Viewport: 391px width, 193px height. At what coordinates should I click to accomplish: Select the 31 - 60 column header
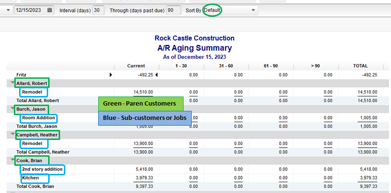click(226, 66)
